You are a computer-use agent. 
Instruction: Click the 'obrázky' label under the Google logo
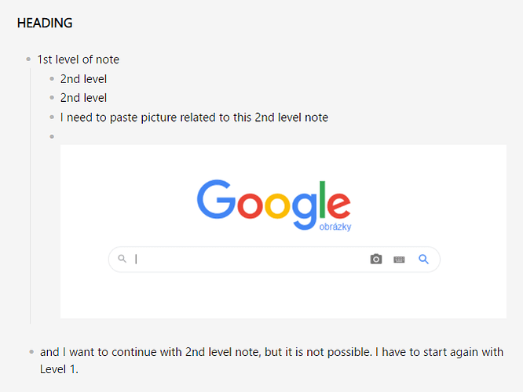335,227
